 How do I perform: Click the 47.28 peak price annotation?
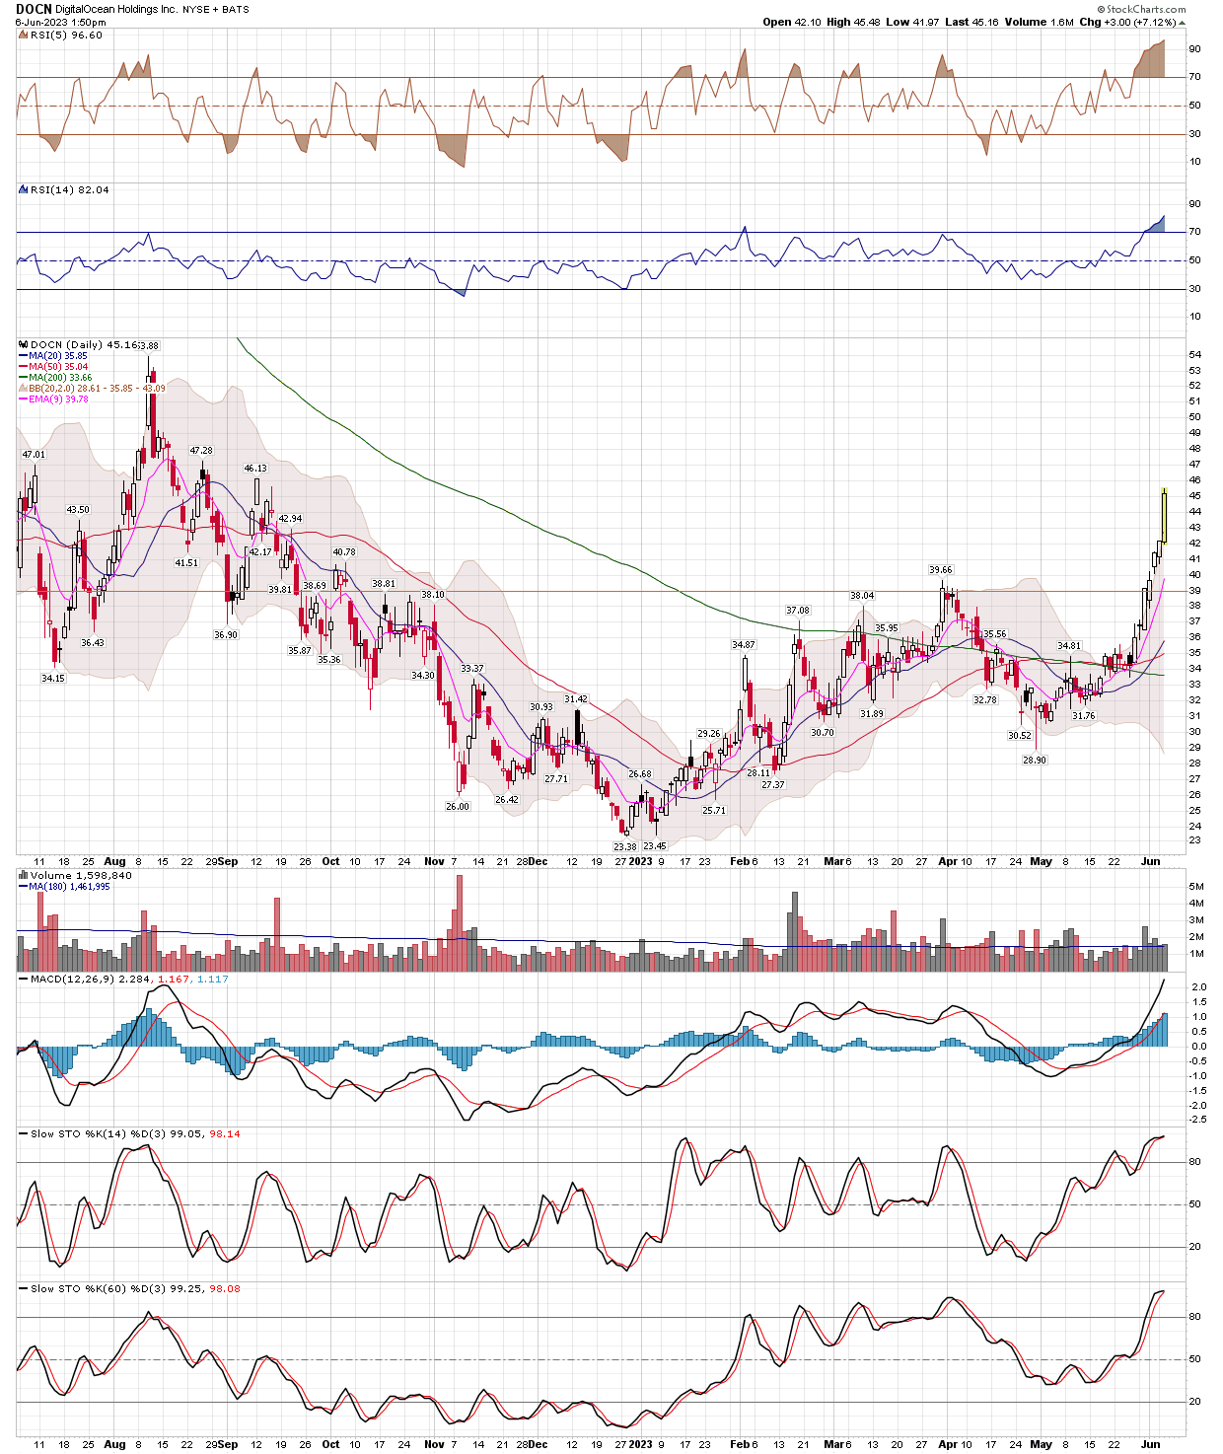[x=200, y=451]
